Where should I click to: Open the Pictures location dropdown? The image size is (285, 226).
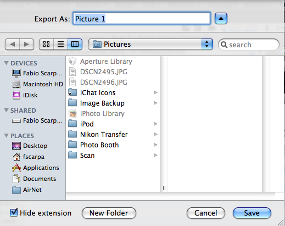coord(150,44)
